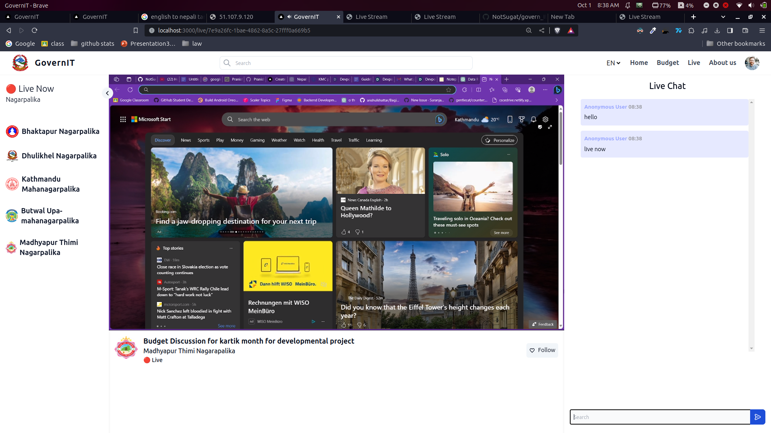Collapse the sidebar with chevron button
This screenshot has height=433, width=771.
click(x=107, y=93)
